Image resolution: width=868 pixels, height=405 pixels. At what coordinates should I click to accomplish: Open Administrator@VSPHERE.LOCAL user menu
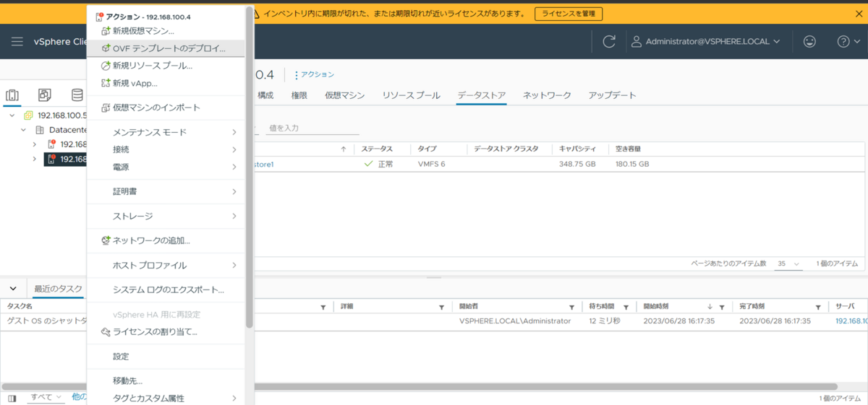(706, 41)
